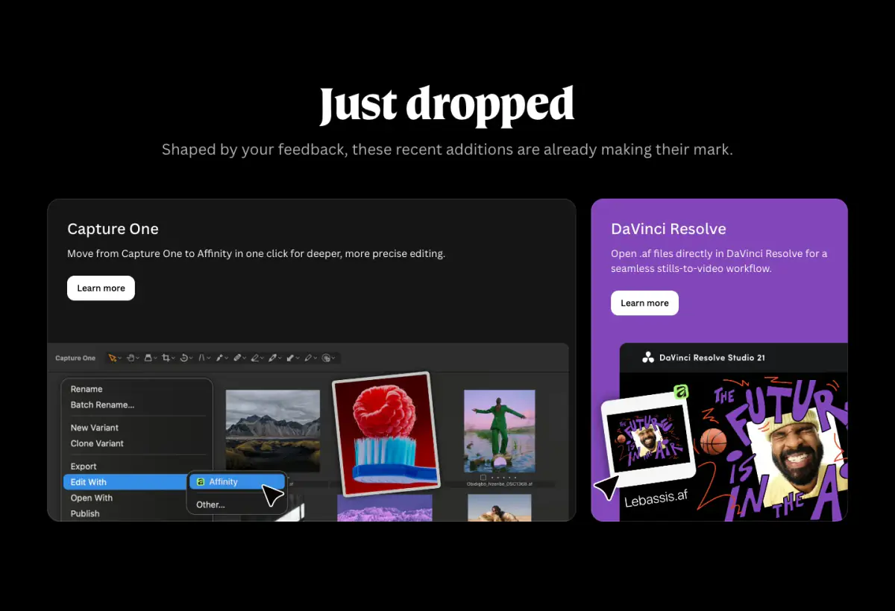895x611 pixels.
Task: Click the DaVinci Resolve Studio 21 title
Action: coord(712,358)
